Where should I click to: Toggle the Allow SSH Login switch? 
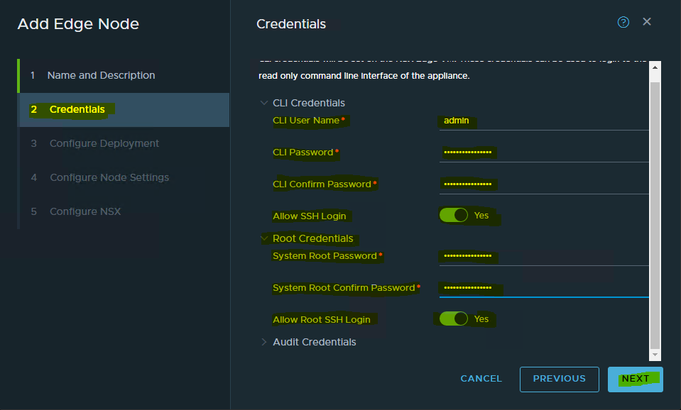click(x=454, y=215)
